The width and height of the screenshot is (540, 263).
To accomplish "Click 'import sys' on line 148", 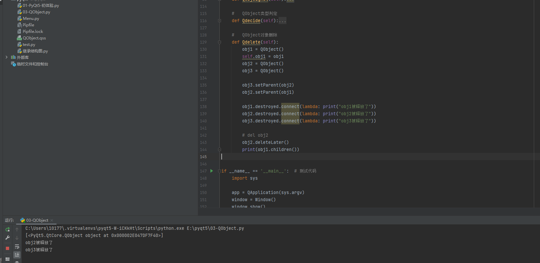I will 245,178.
